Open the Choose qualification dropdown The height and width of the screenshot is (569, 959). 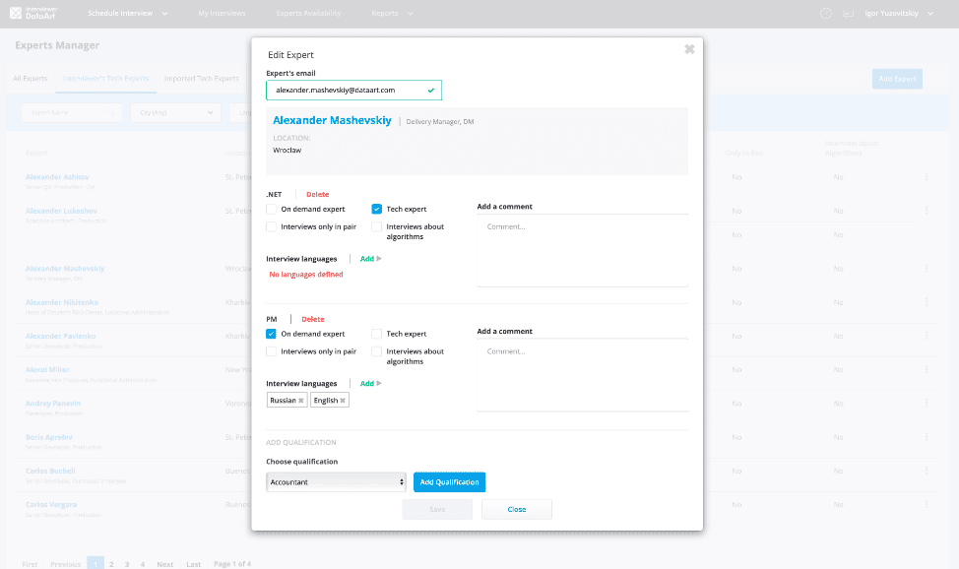pyautogui.click(x=336, y=482)
